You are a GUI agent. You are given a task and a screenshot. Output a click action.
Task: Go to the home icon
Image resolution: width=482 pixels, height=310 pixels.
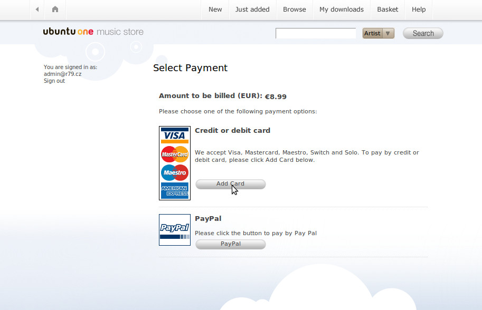point(55,9)
